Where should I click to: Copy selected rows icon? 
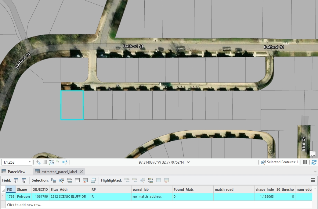point(93,180)
